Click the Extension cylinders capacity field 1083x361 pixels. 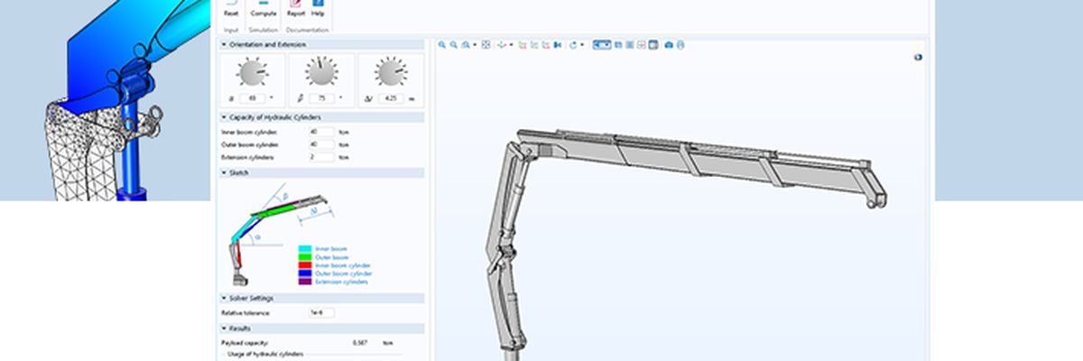pos(320,157)
